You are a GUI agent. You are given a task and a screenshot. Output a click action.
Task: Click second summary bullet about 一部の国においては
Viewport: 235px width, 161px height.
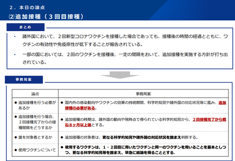(x=125, y=58)
